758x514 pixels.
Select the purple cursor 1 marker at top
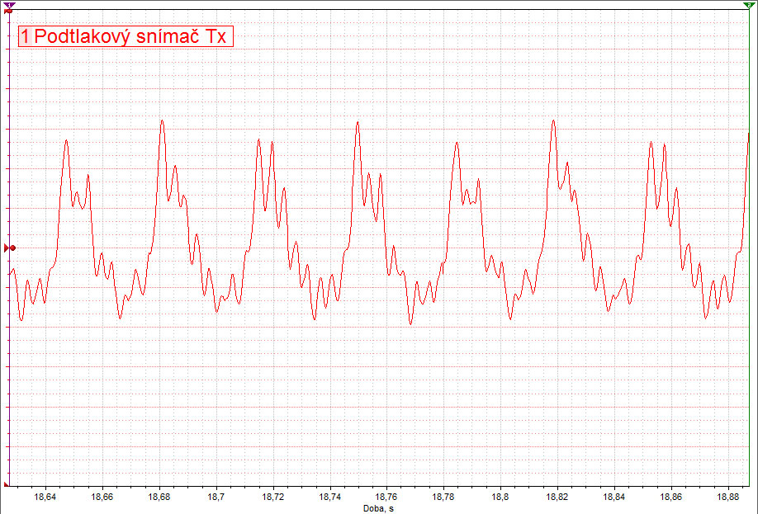(x=8, y=6)
